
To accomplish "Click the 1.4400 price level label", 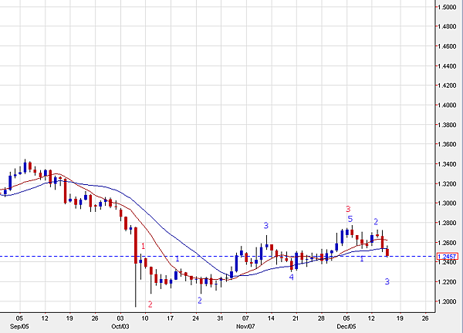I will click(447, 66).
